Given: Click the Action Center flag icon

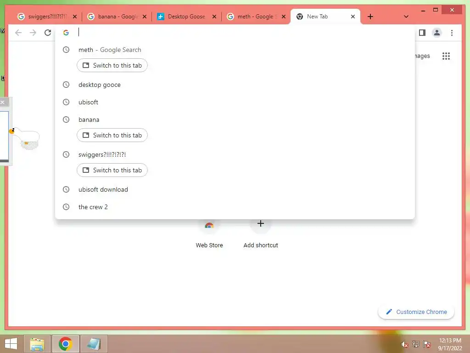Looking at the screenshot, I should 427,344.
